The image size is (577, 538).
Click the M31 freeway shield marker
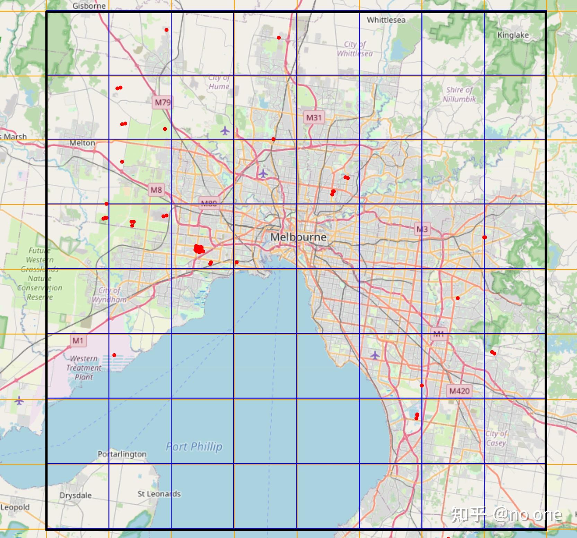click(314, 117)
